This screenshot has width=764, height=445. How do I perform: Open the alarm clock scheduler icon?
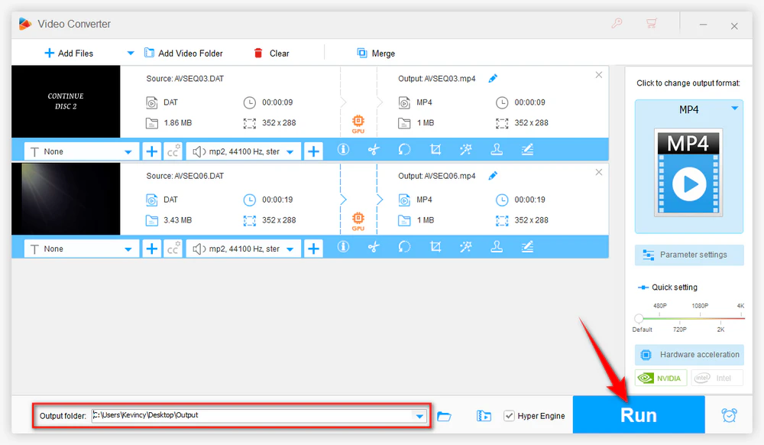click(729, 415)
